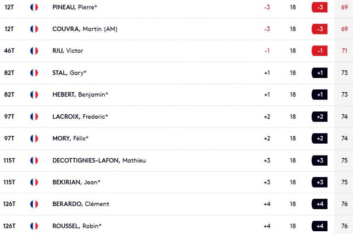Click the +4 badge for ROUSSEL, Robin

tap(320, 226)
